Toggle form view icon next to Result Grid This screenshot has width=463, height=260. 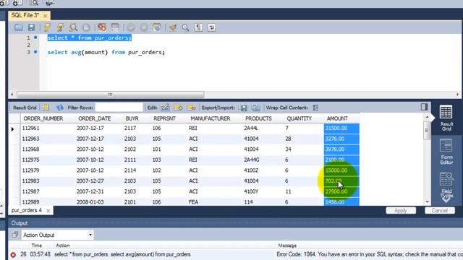tap(46, 108)
